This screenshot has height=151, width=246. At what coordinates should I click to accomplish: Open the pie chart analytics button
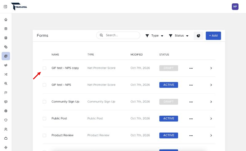pos(198,36)
